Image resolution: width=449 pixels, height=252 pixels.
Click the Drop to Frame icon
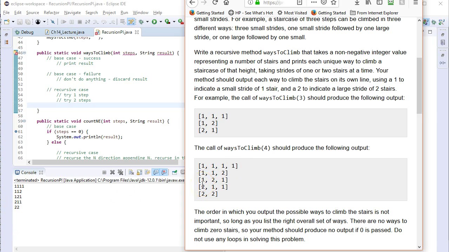click(123, 22)
